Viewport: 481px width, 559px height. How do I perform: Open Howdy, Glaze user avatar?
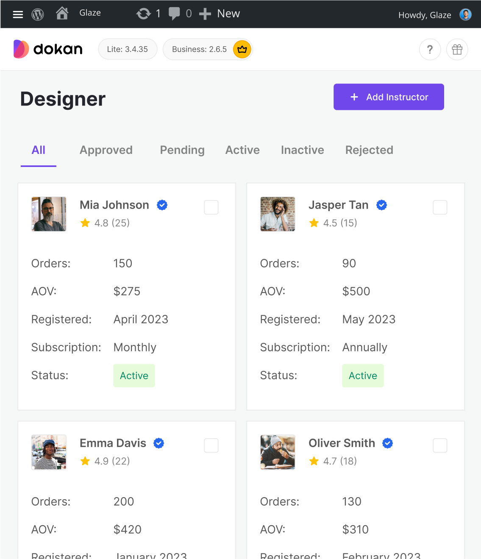point(465,15)
